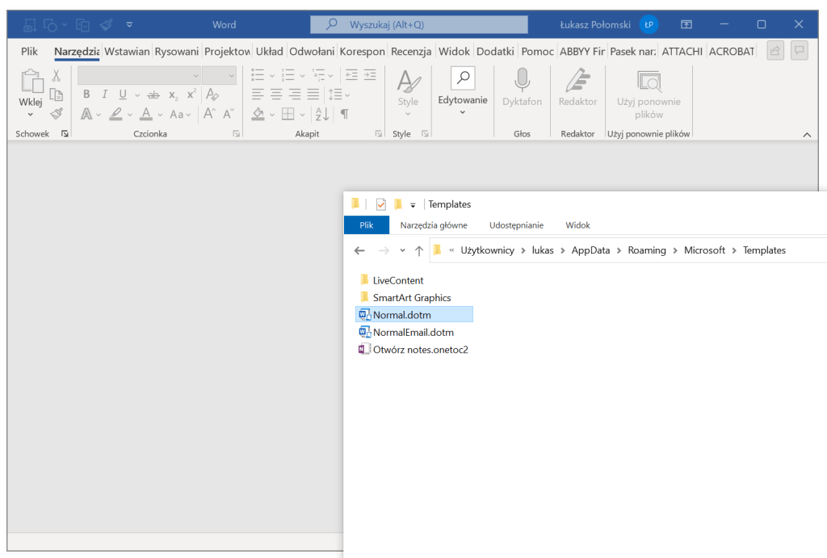Viewport: 827px width, 558px height.
Task: Switch to Explorer's Widok tab
Action: 577,225
